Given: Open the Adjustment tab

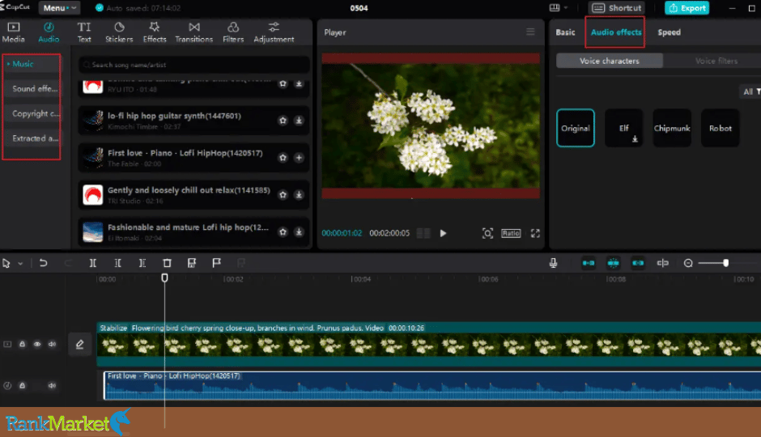Looking at the screenshot, I should coord(274,32).
